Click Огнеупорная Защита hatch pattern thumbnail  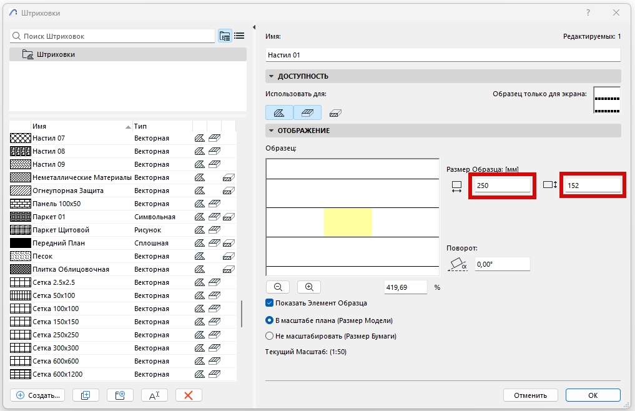coord(20,191)
